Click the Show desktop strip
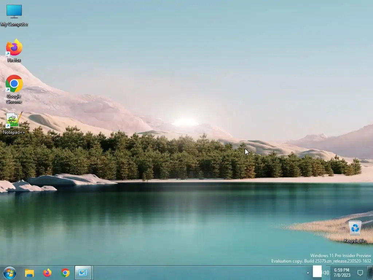Image resolution: width=373 pixels, height=280 pixels. [x=370, y=273]
